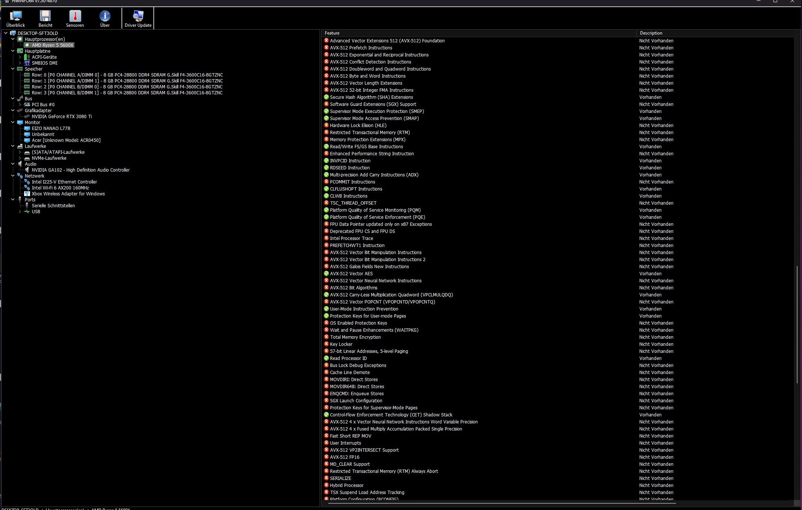Image resolution: width=802 pixels, height=510 pixels.
Task: Click the NVIDIA GeForce RTX 3080 Ti card icon
Action: (27, 116)
